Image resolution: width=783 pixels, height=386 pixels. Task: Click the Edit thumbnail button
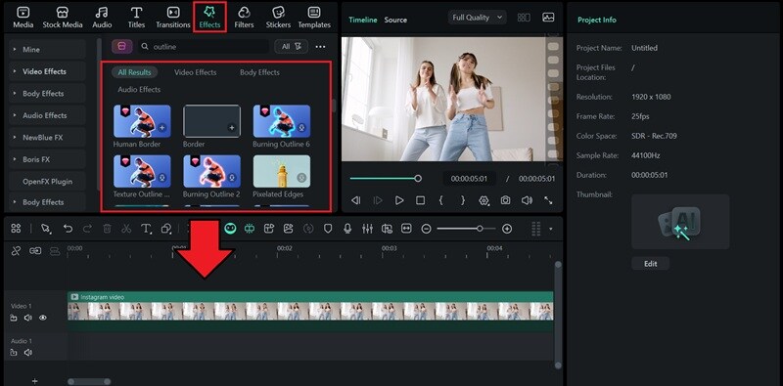coord(650,263)
